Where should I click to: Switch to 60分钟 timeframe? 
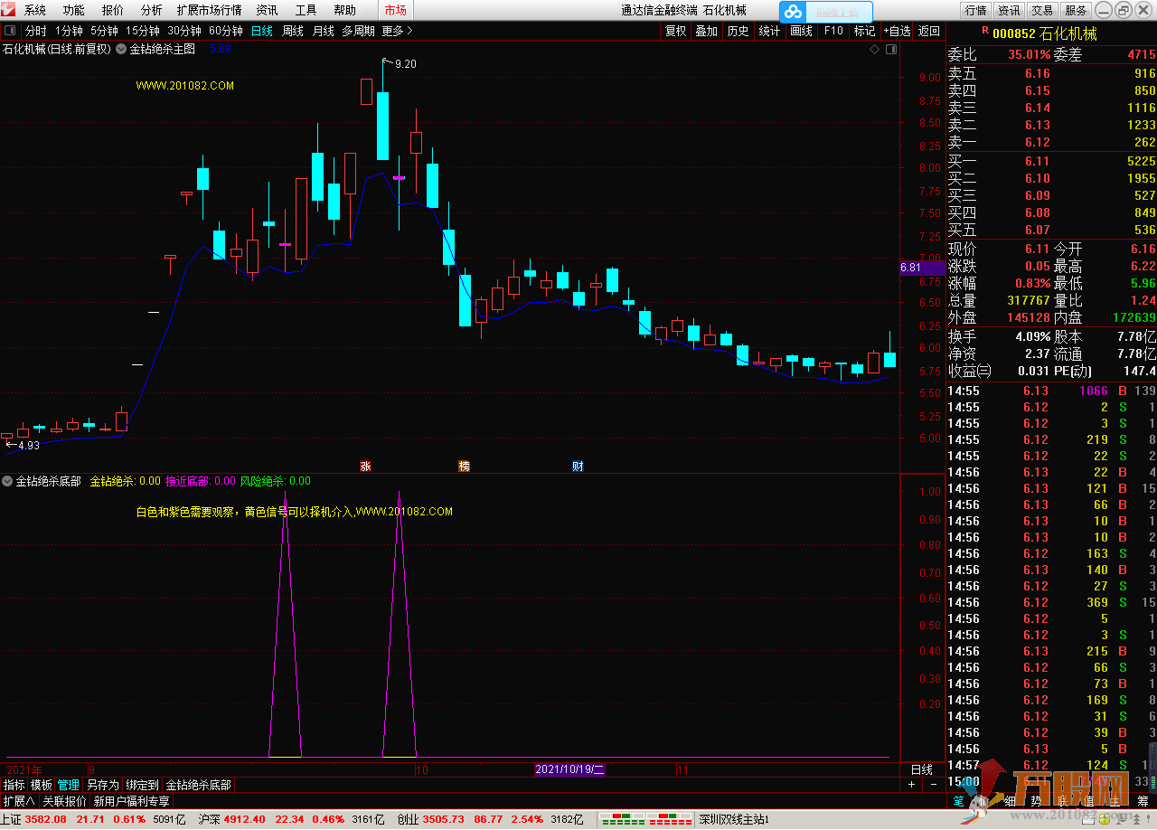(226, 31)
